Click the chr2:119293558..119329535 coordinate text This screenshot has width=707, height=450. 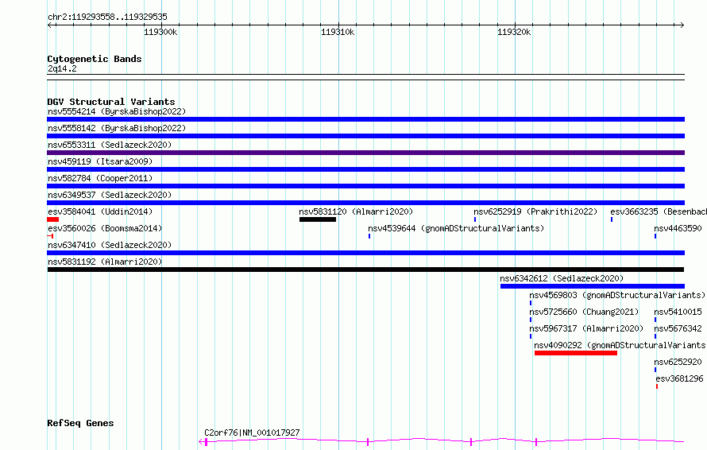tap(107, 17)
